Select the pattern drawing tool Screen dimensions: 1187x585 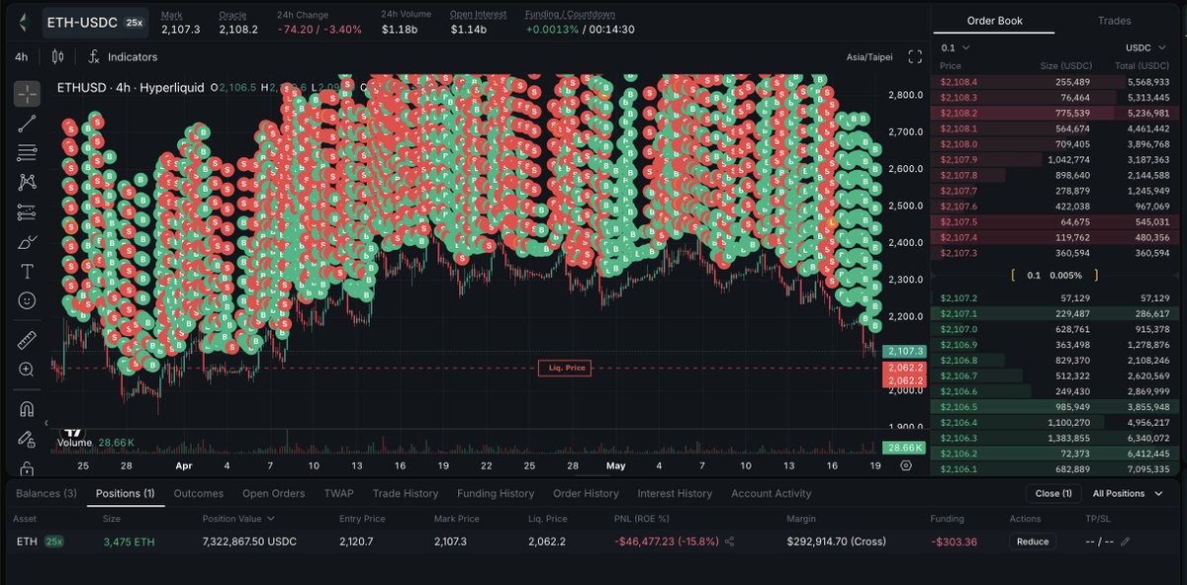point(27,182)
